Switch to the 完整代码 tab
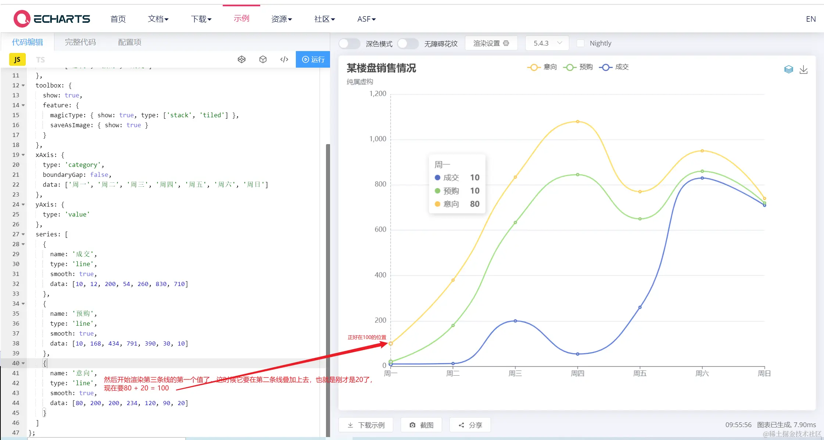824x440 pixels. click(x=80, y=42)
